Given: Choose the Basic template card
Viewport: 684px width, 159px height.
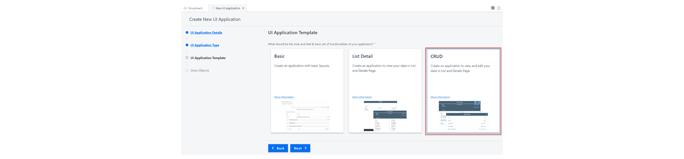Looking at the screenshot, I should tap(307, 91).
